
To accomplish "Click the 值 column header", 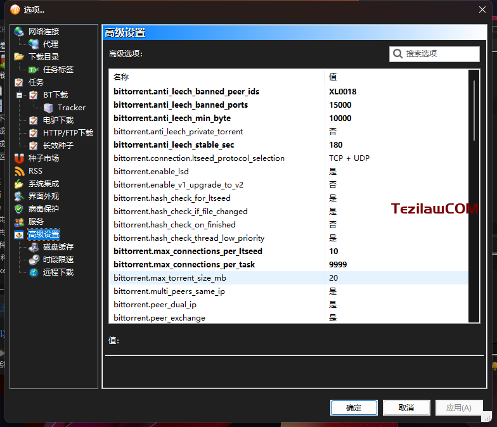I will [x=396, y=77].
